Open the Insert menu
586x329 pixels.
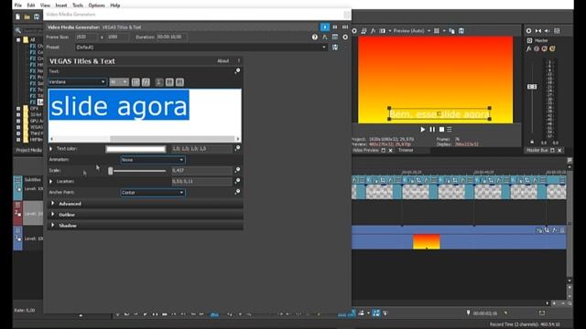click(61, 5)
